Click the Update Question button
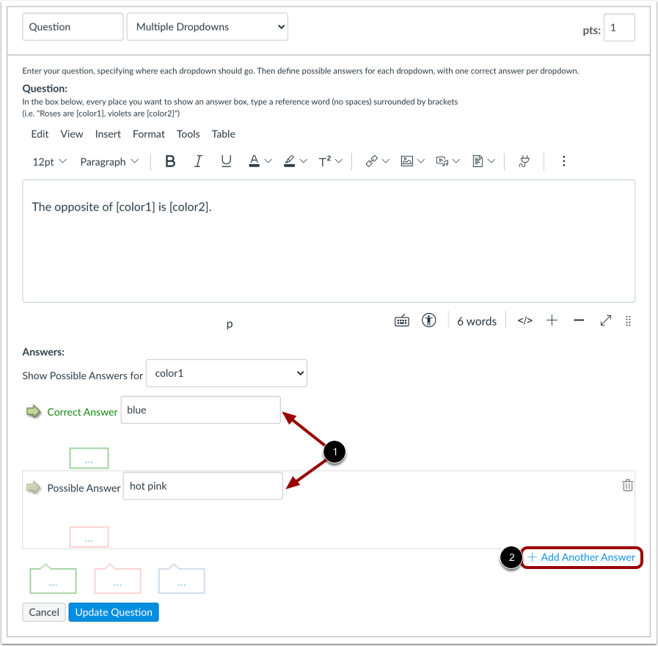The height and width of the screenshot is (646, 658). coord(113,612)
